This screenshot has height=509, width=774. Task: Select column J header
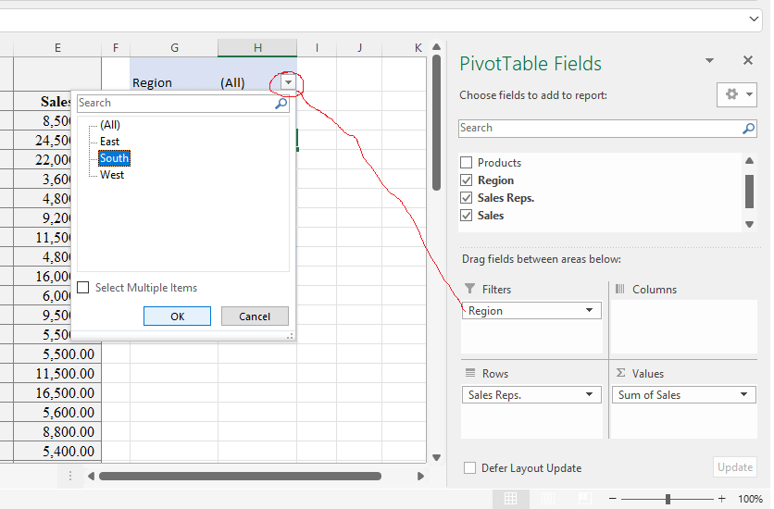359,48
